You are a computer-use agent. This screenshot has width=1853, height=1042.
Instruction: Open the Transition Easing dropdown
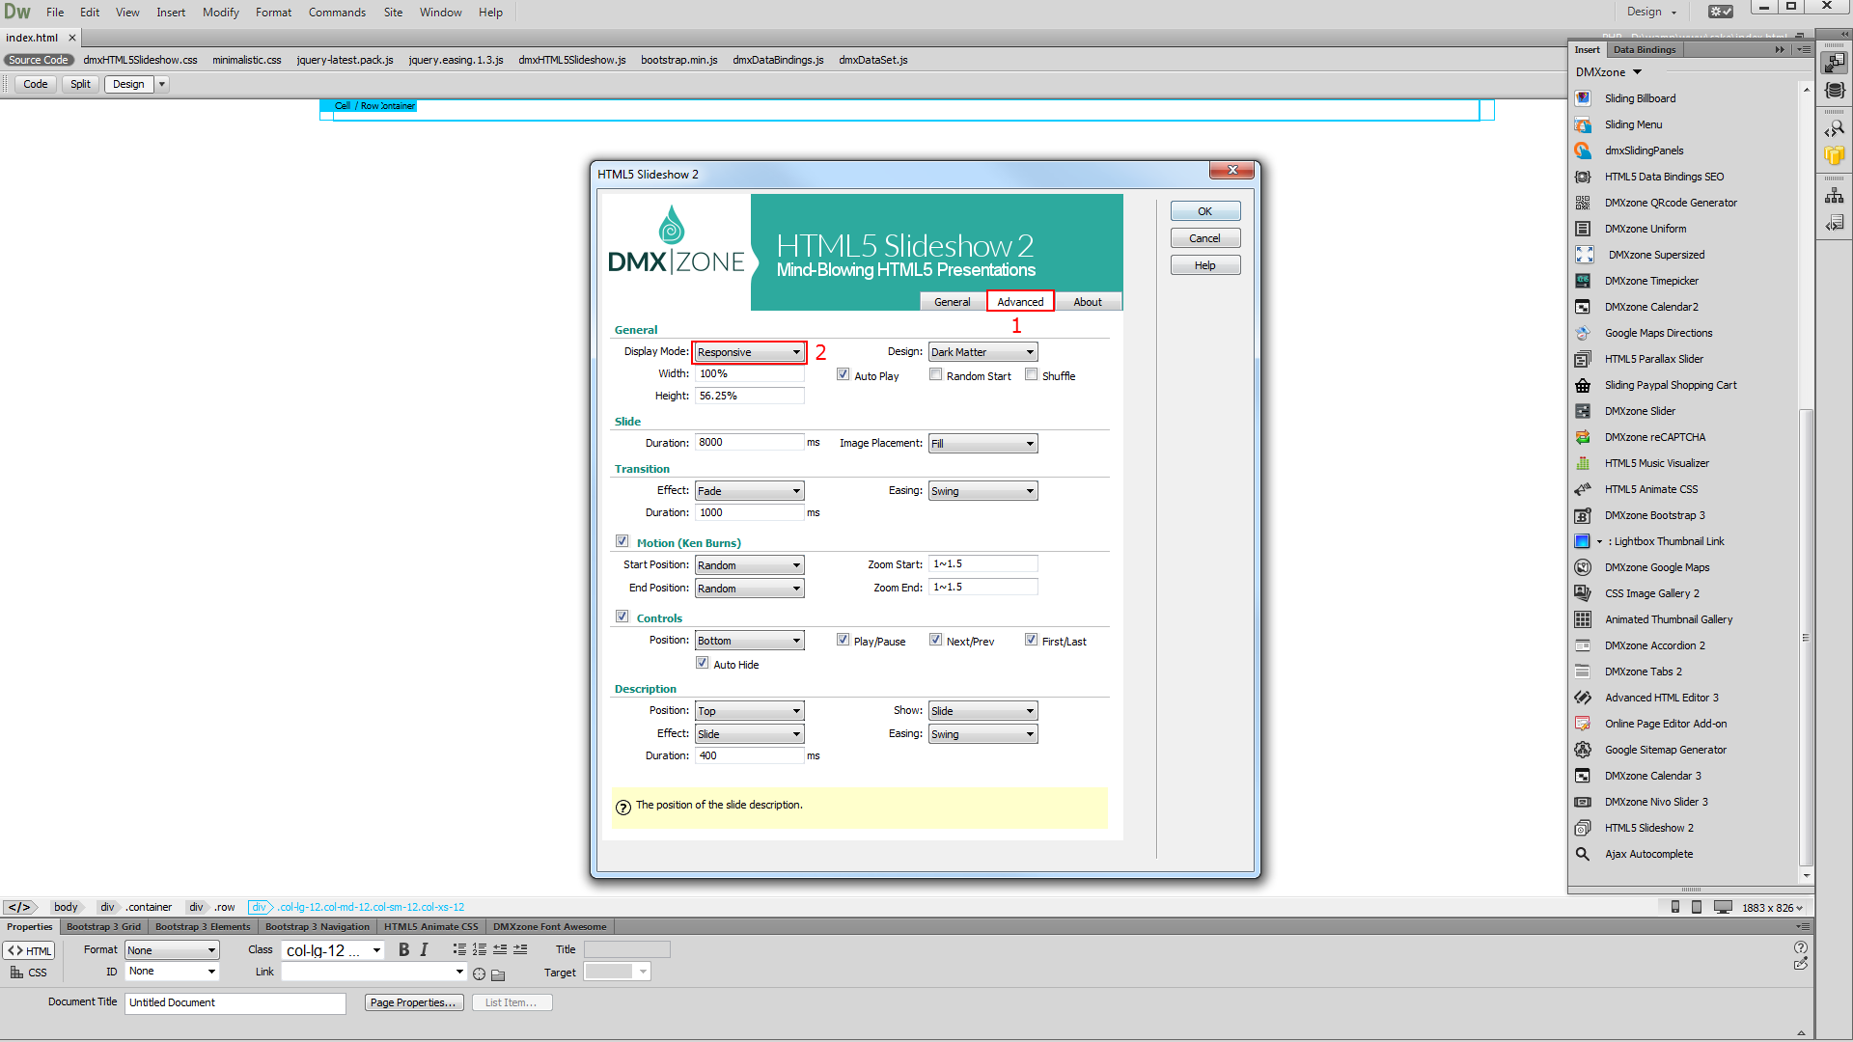(982, 491)
